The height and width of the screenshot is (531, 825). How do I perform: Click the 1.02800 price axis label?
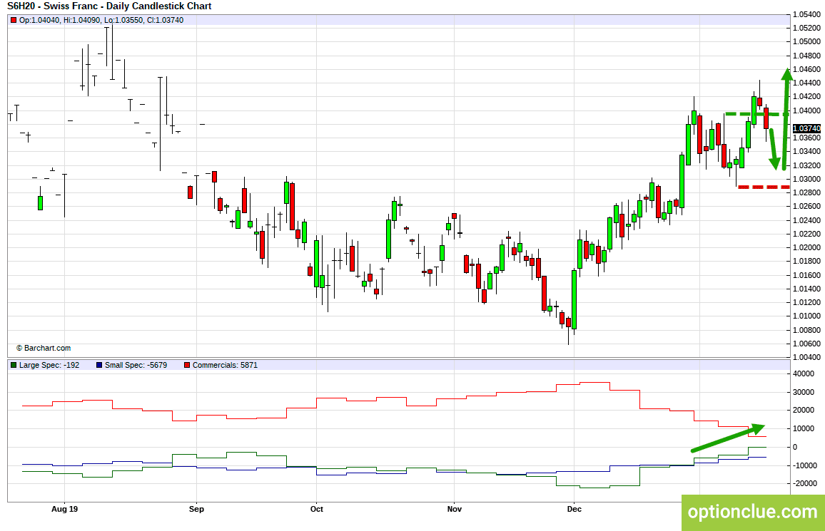(x=806, y=192)
